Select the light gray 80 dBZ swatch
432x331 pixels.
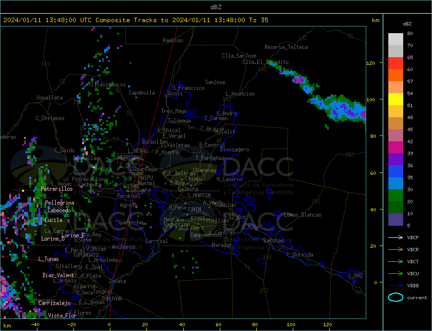(x=396, y=39)
